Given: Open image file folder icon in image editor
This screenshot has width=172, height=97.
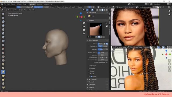Looking at the screenshot, I should point(158,7).
